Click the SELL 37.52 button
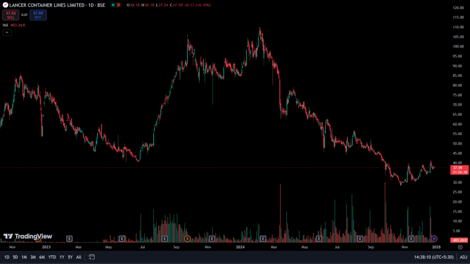Screen dimensions: 470x264 coord(11,15)
